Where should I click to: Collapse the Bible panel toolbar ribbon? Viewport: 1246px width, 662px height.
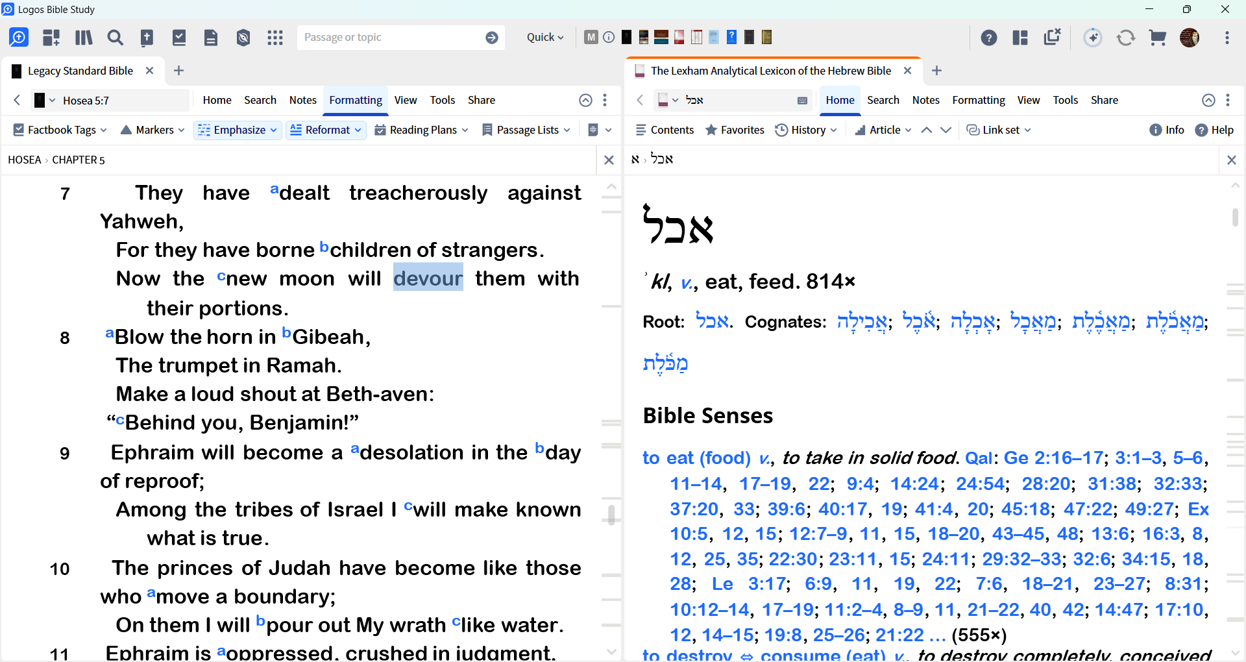(585, 100)
